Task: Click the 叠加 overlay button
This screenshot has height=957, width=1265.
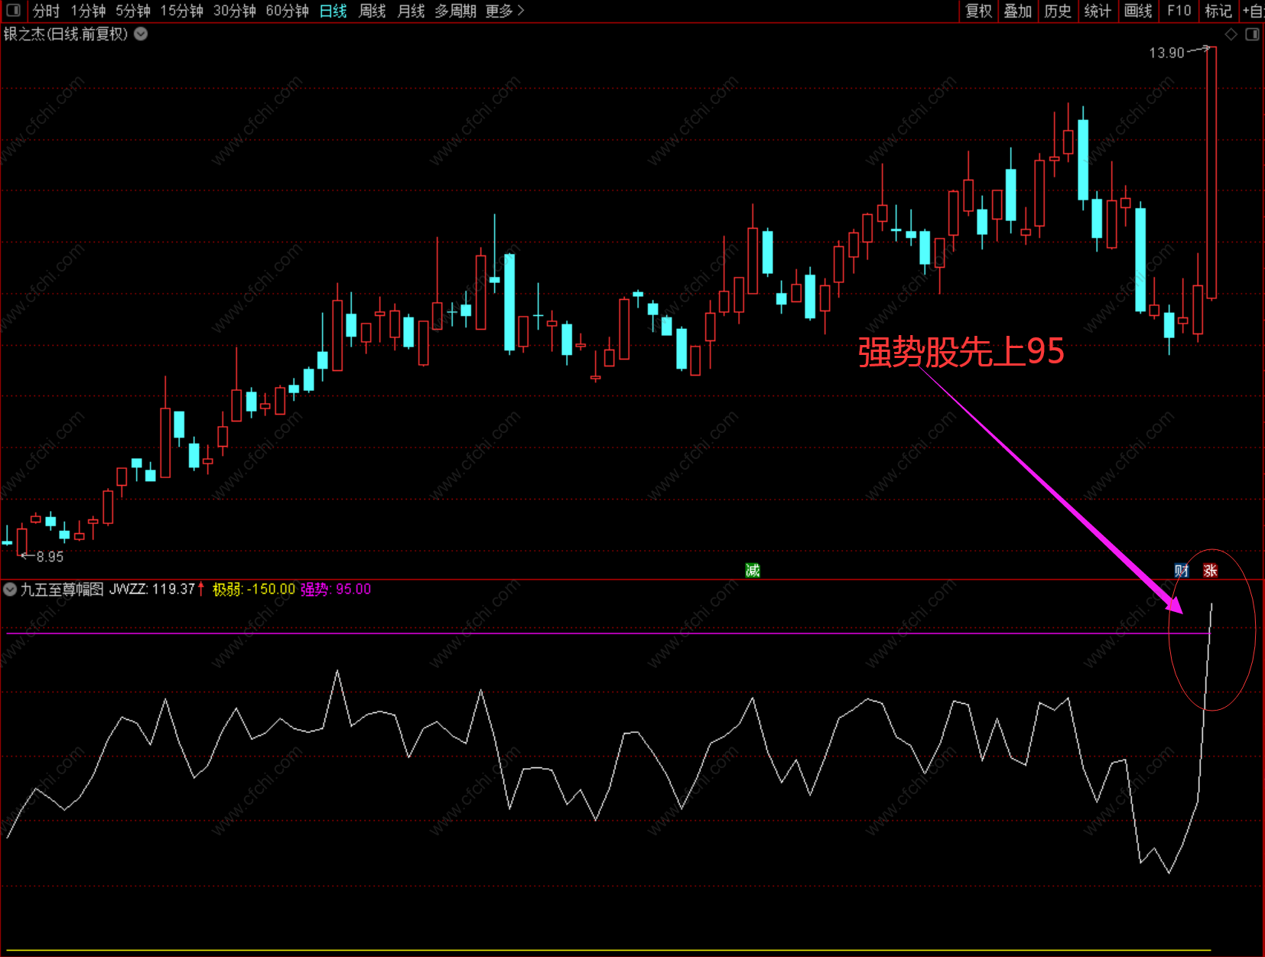Action: tap(1018, 11)
